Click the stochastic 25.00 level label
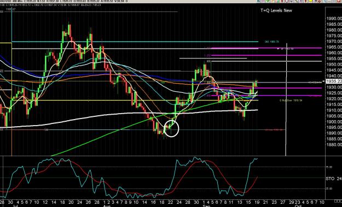 (x=329, y=188)
